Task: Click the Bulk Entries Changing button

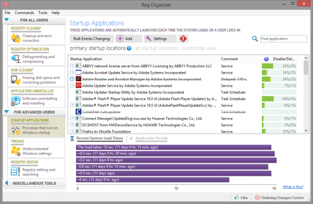Action: click(x=92, y=39)
